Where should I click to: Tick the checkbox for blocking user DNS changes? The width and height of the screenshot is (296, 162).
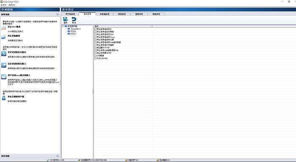95,35
